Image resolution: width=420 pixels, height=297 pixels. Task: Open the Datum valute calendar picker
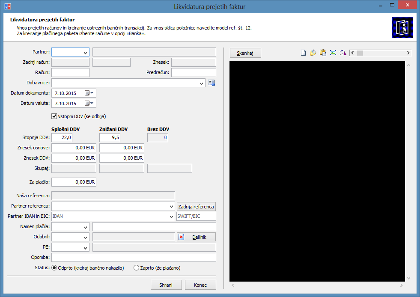(89, 103)
